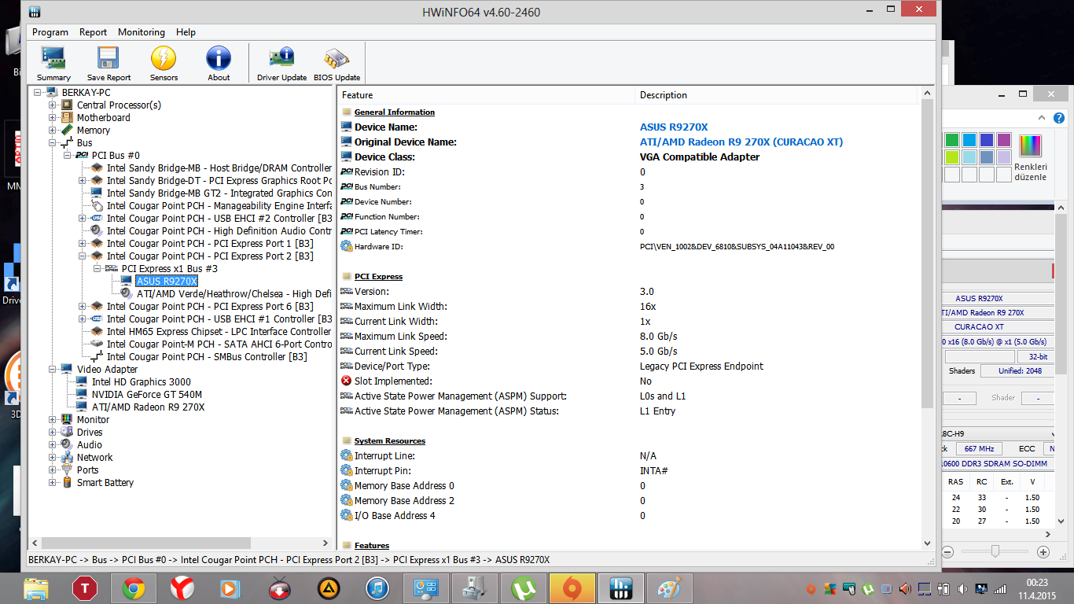Collapse the PCI Express x1 Bus #3 node

[97, 269]
